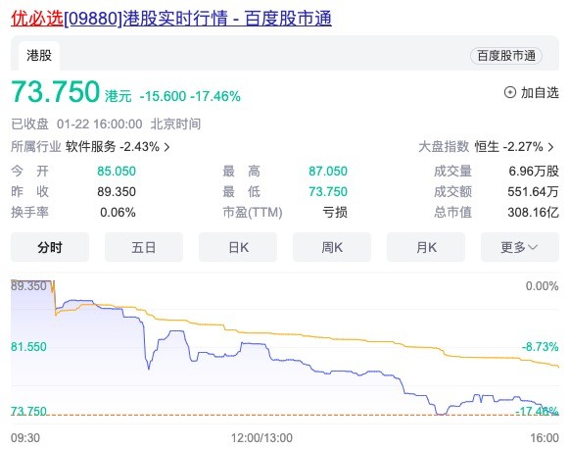Switch to the 分时 chart tab

(x=50, y=247)
